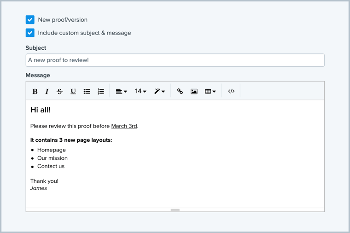This screenshot has height=233, width=350.
Task: Insert a picture into message
Action: (x=194, y=91)
